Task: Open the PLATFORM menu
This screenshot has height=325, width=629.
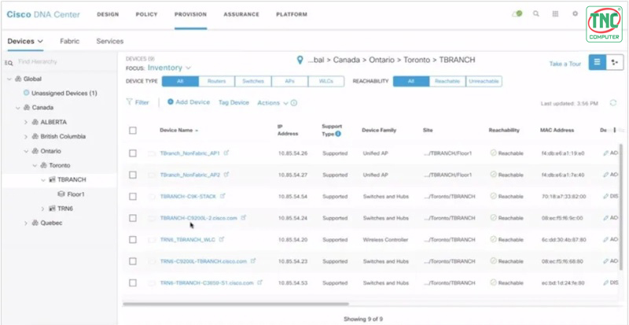Action: pos(292,14)
